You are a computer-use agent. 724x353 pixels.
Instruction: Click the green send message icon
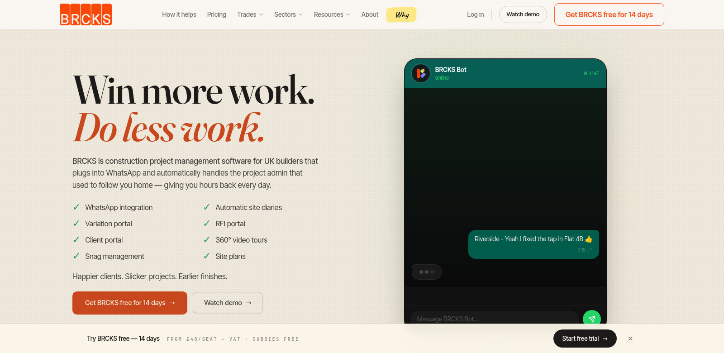(592, 319)
